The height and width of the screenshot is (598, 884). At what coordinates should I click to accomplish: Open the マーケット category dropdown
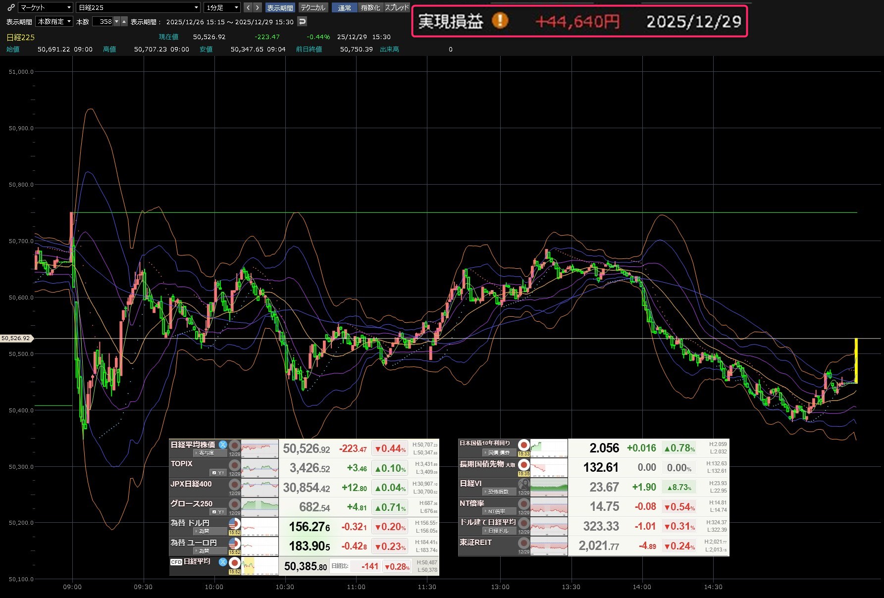click(x=46, y=7)
